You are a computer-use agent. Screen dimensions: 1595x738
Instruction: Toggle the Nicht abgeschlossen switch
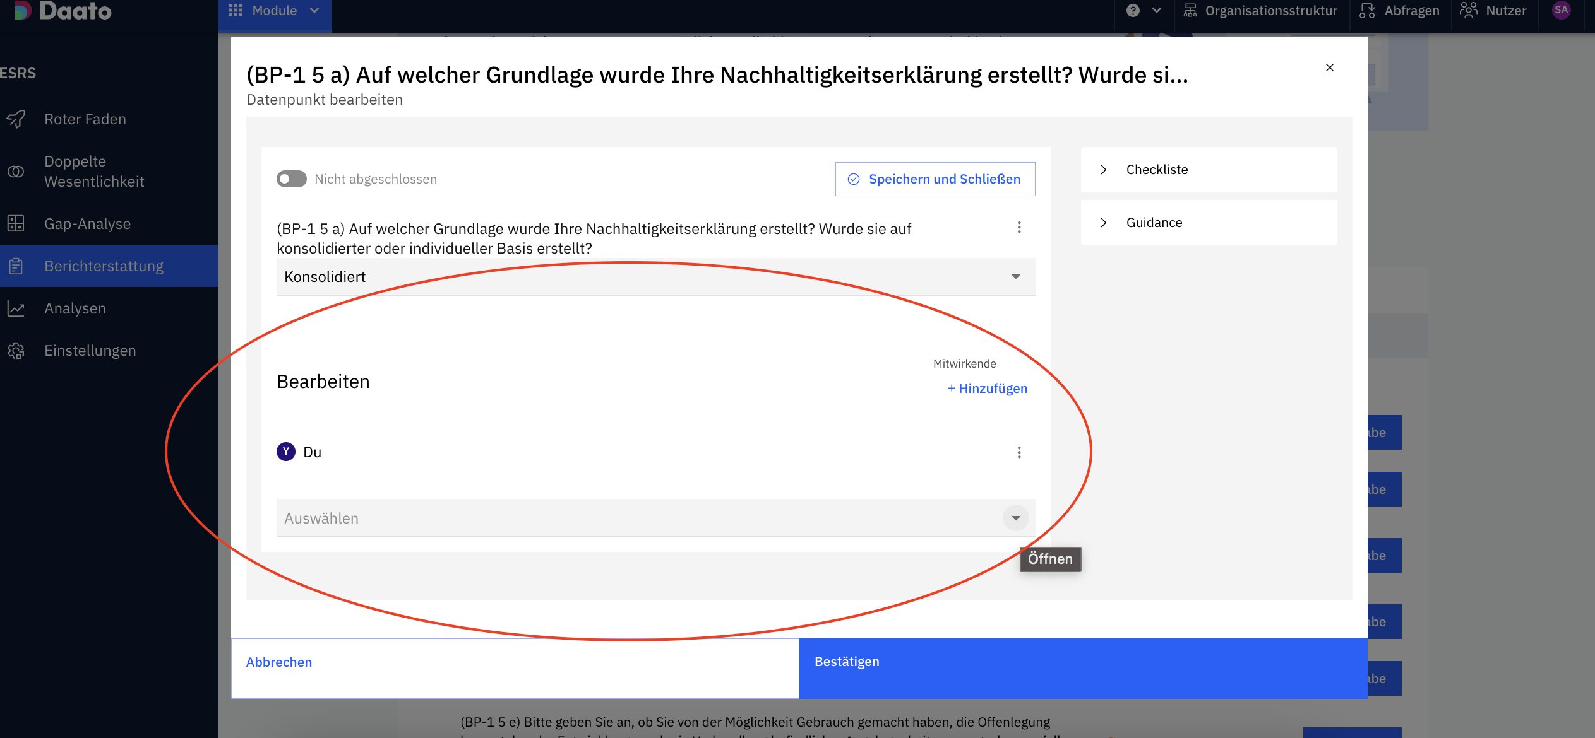point(291,179)
